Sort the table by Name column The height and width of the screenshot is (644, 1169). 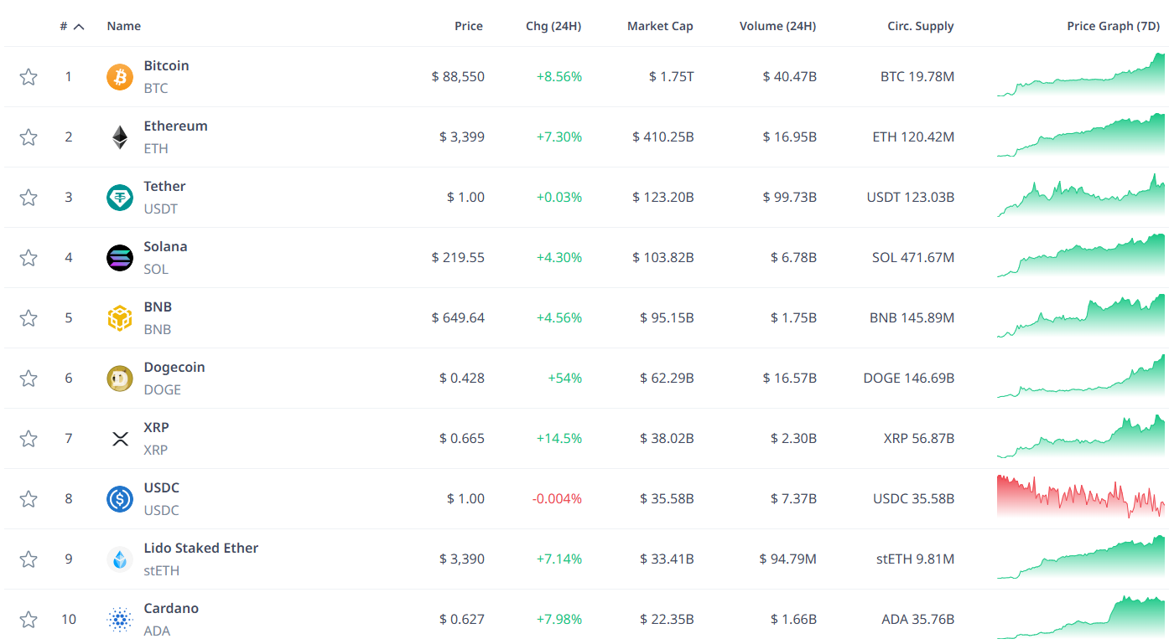[x=124, y=26]
